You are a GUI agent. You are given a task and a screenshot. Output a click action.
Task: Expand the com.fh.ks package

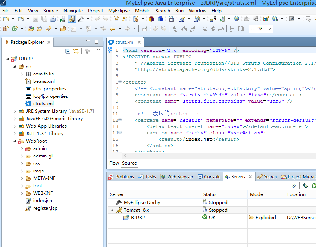[x=22, y=74]
